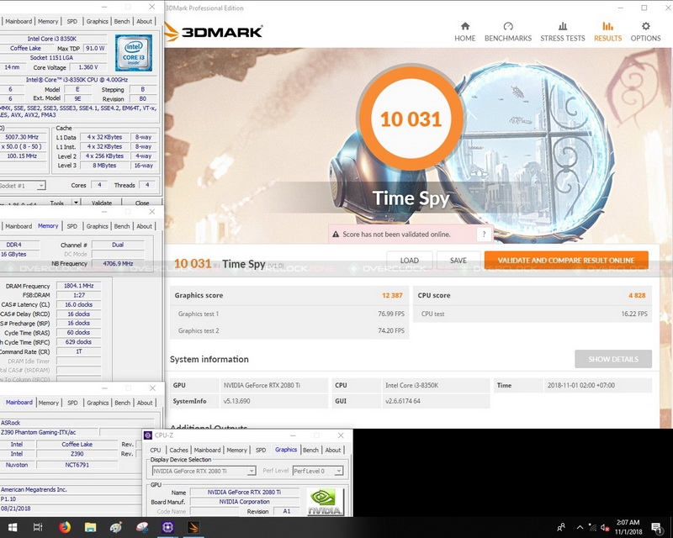
Task: Click the Validate button in CPU-Z
Action: coord(102,203)
